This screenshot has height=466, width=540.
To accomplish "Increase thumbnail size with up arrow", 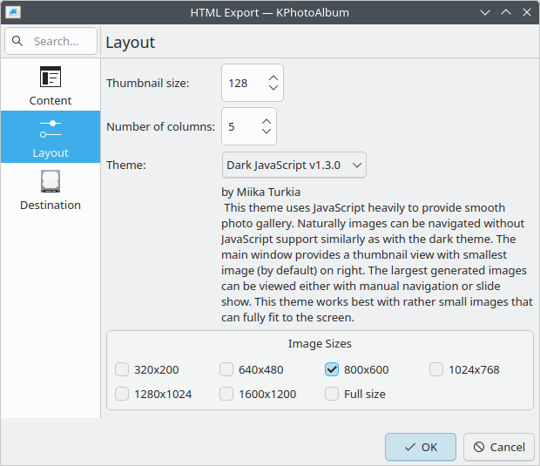I will 273,76.
